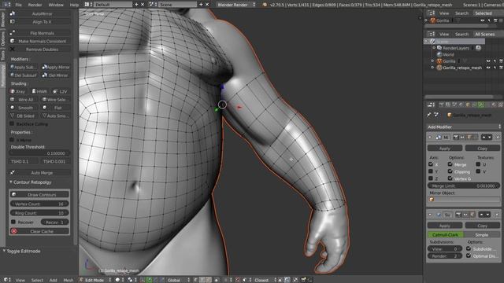Collapse the Contour Retopology panel
This screenshot has width=504, height=283.
coord(10,182)
